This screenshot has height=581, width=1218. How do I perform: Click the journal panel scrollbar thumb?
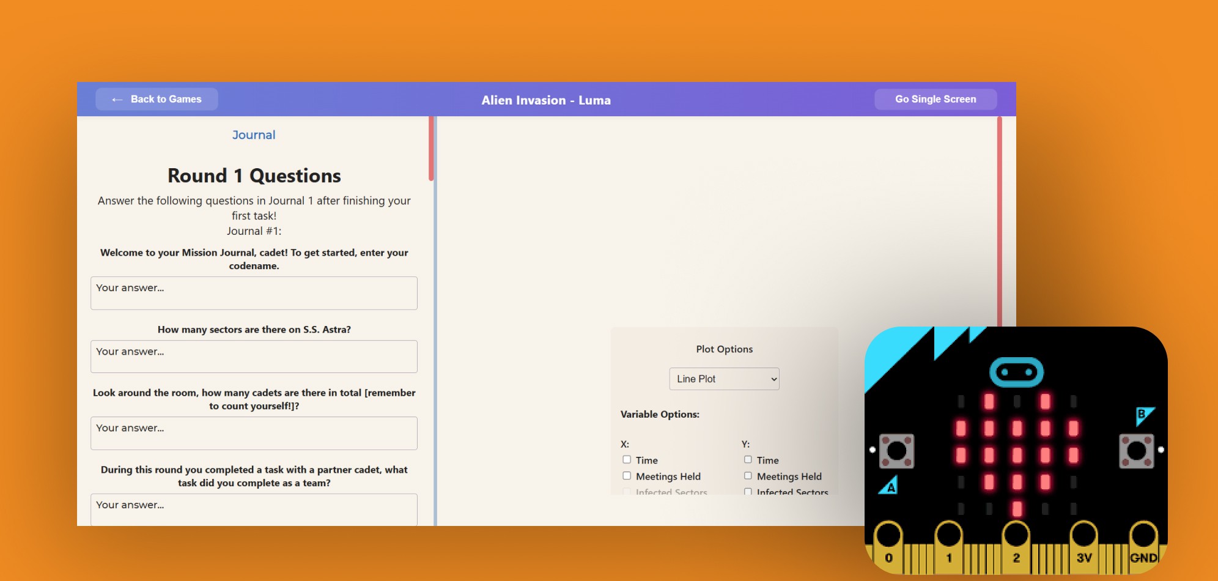pyautogui.click(x=431, y=149)
